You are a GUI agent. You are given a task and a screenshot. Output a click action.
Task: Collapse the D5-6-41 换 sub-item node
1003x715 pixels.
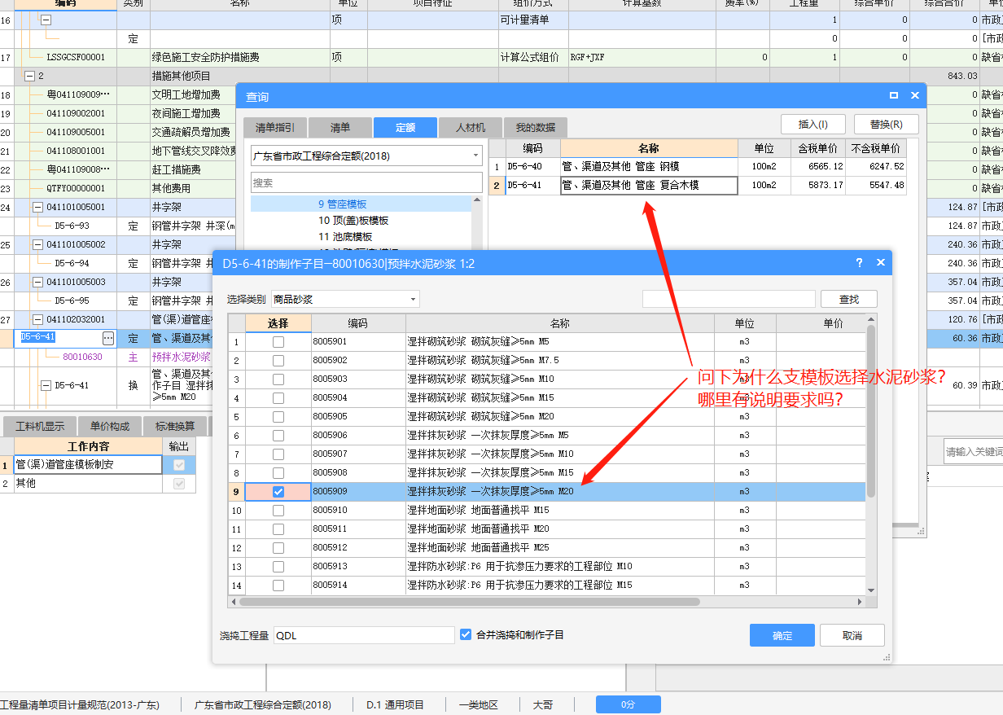tap(46, 386)
